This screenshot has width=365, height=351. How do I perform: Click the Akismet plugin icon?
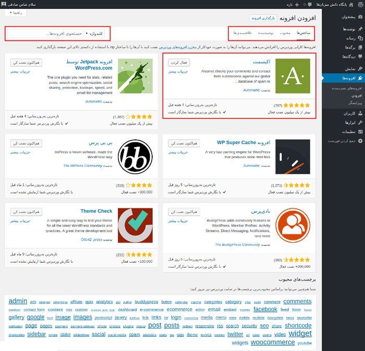pyautogui.click(x=293, y=76)
